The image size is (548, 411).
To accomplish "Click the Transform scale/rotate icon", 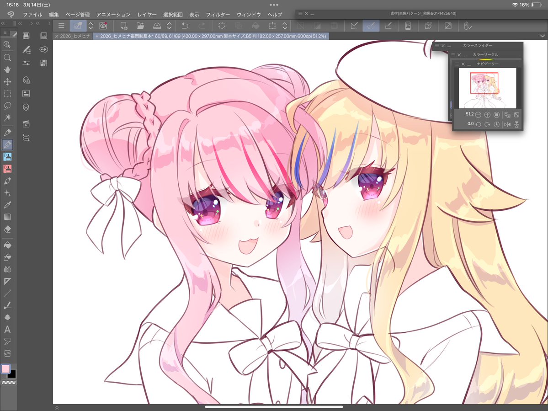I will coord(272,26).
